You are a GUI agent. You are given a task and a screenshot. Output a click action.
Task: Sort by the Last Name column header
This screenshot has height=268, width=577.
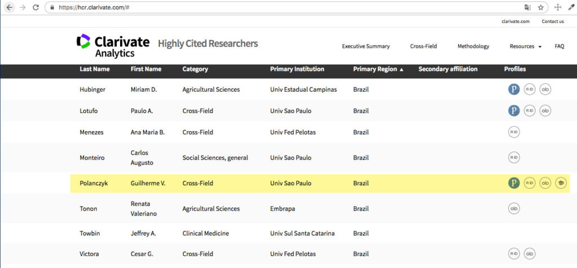point(95,69)
